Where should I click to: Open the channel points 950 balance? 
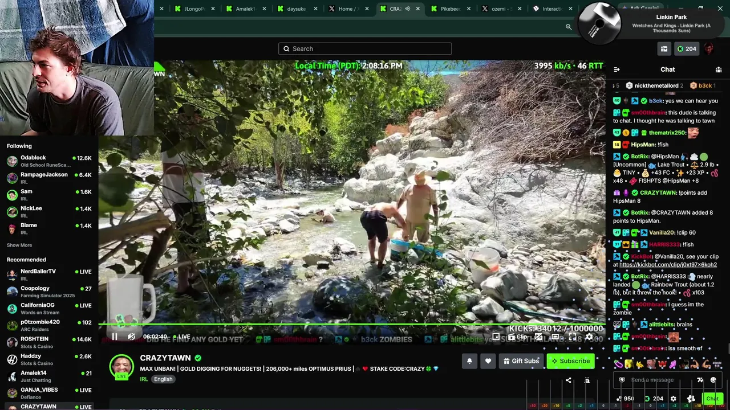point(625,399)
